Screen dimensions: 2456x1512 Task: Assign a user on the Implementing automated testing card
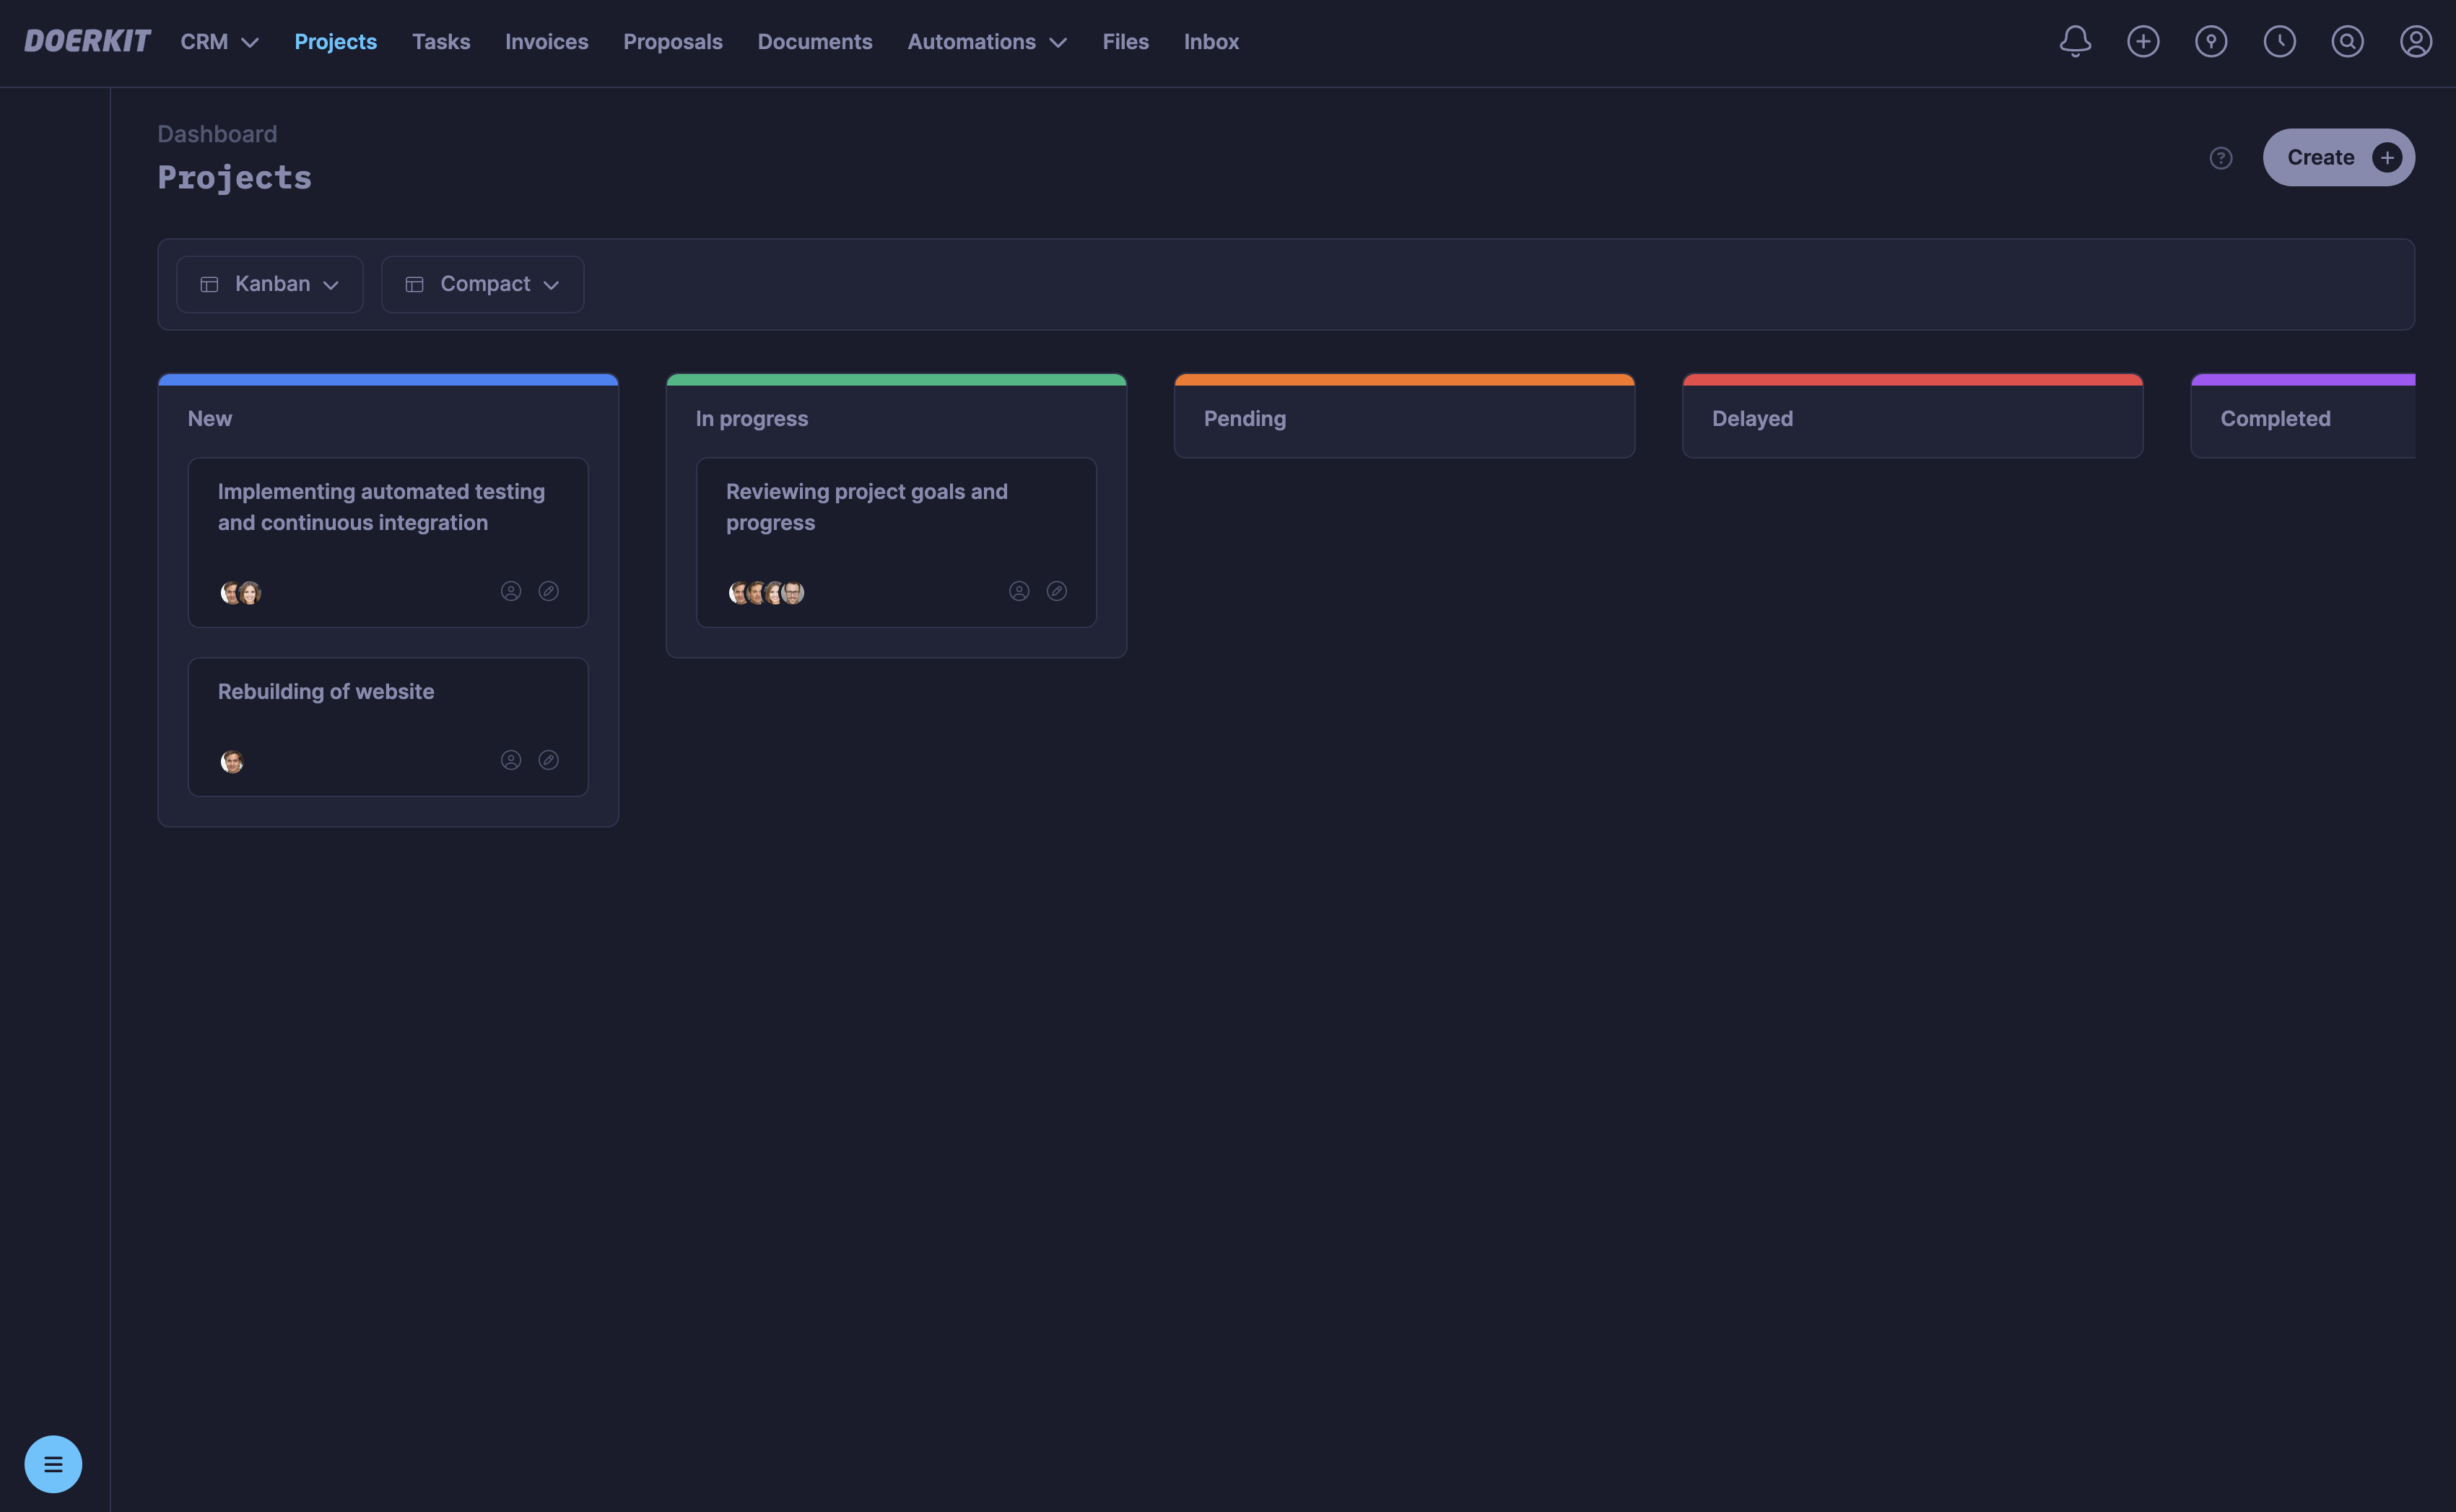coord(511,590)
